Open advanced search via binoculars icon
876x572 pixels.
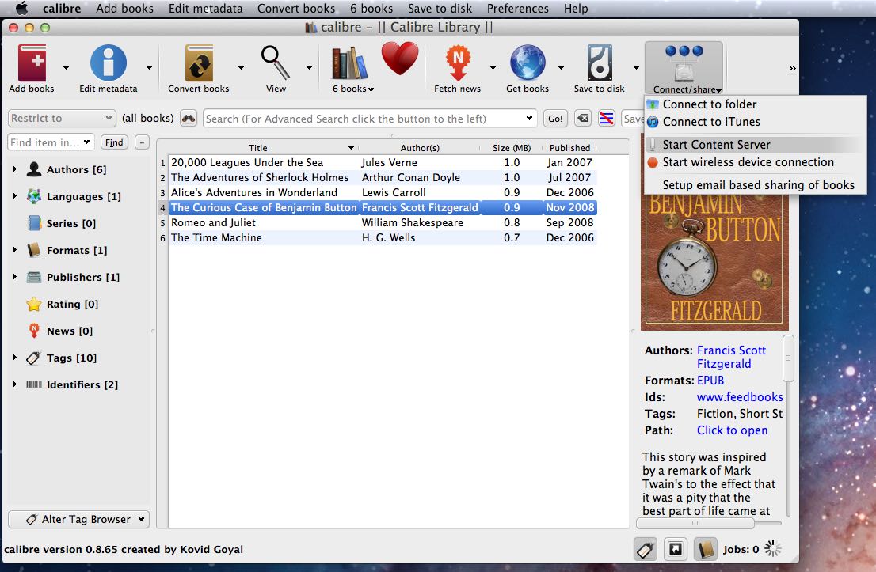click(x=189, y=119)
